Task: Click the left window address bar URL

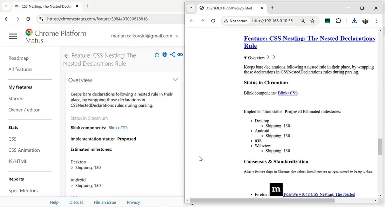Action: pyautogui.click(x=97, y=19)
